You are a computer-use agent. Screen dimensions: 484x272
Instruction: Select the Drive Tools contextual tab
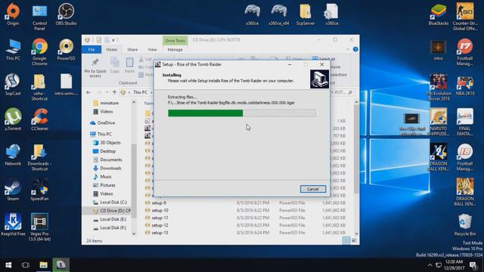point(175,40)
